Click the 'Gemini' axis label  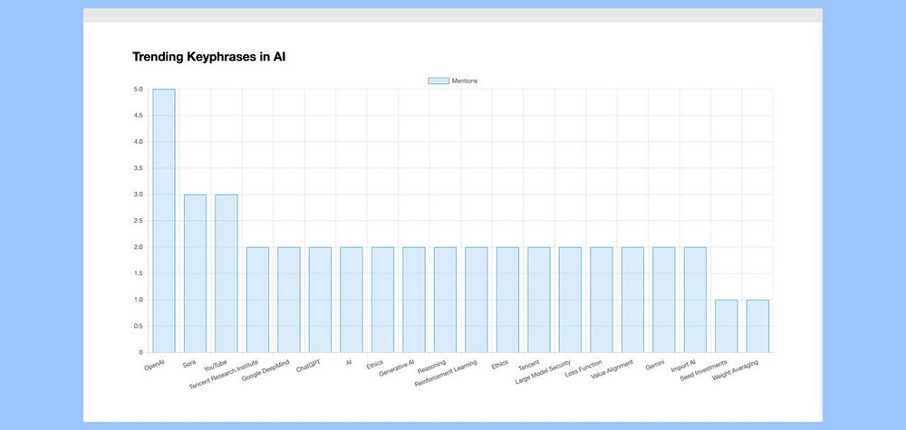click(656, 365)
